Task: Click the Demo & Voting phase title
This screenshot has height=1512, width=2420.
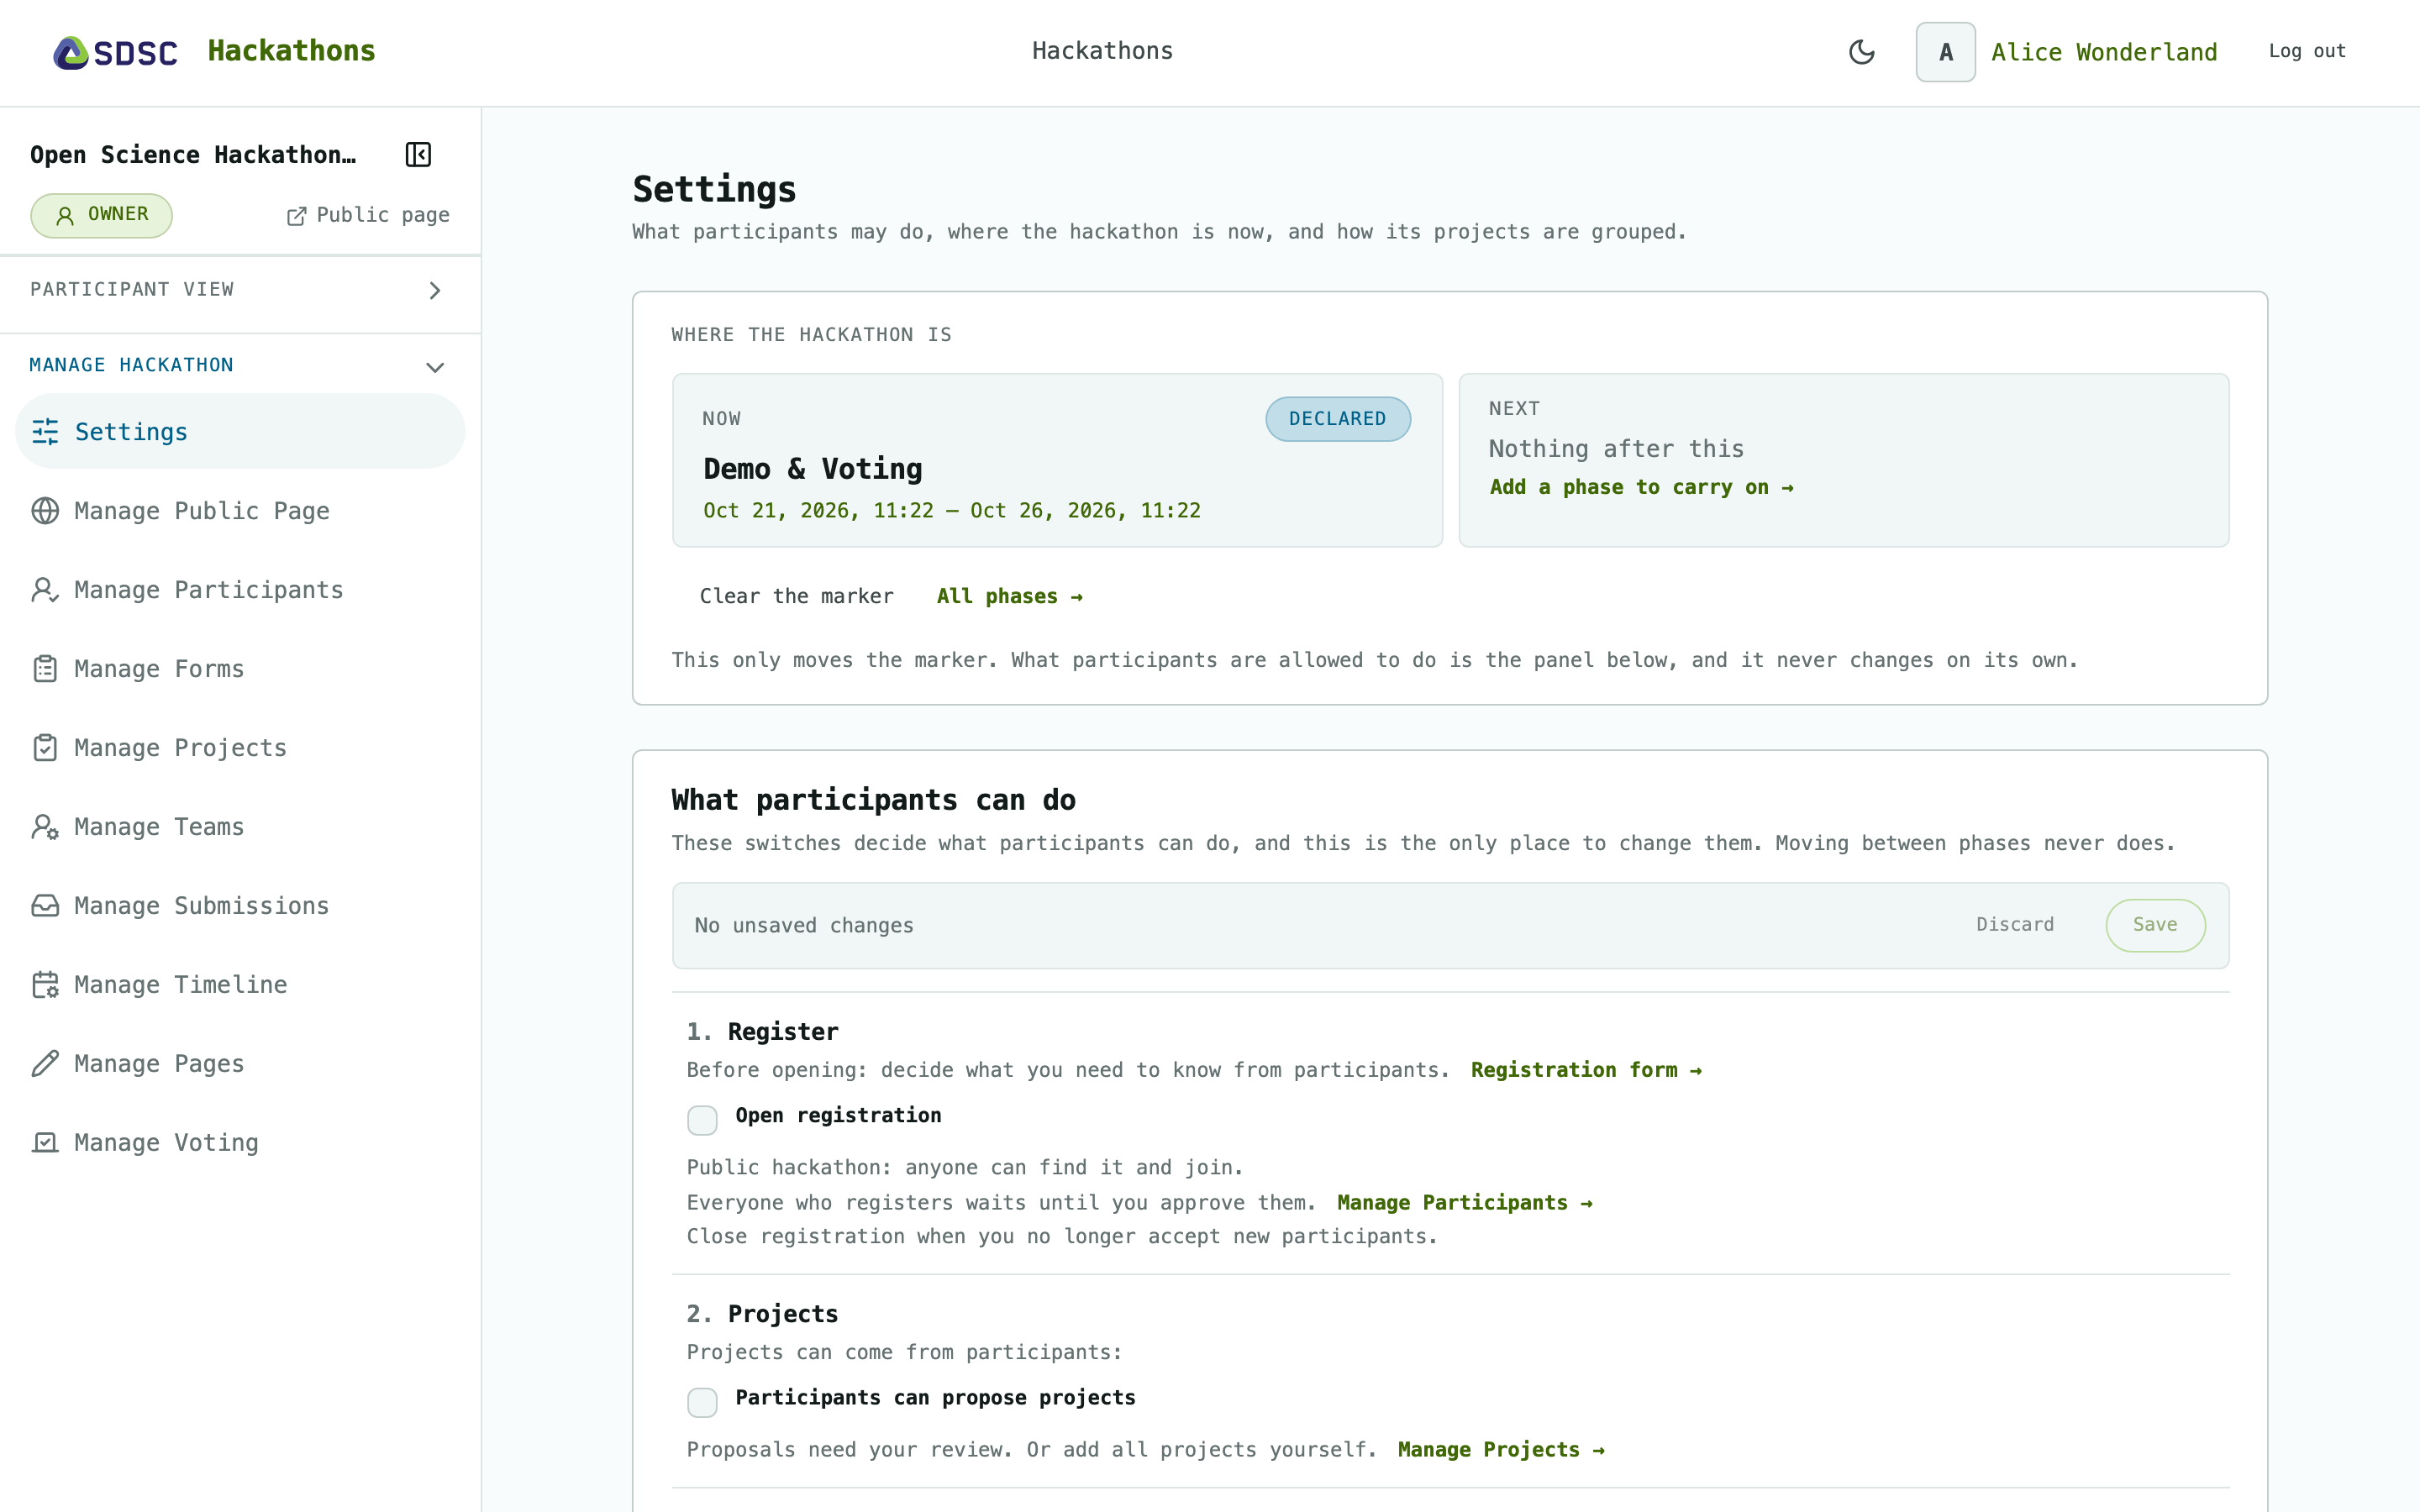Action: point(813,469)
